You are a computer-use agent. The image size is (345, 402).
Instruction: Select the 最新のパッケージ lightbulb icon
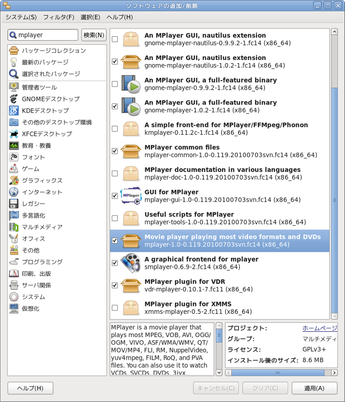[14, 62]
